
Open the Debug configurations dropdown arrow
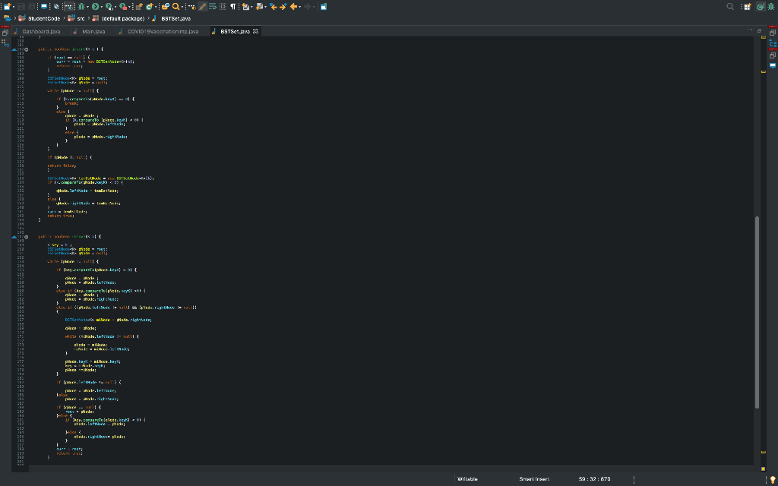pyautogui.click(x=88, y=7)
